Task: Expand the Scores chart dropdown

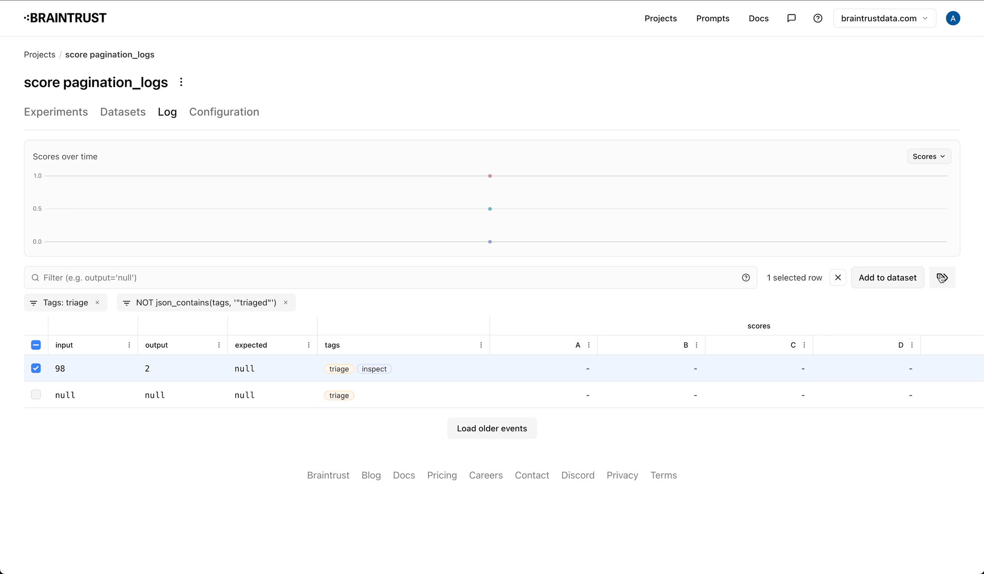Action: 929,156
